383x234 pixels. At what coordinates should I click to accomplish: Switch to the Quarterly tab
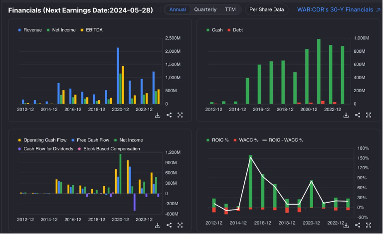tap(205, 9)
